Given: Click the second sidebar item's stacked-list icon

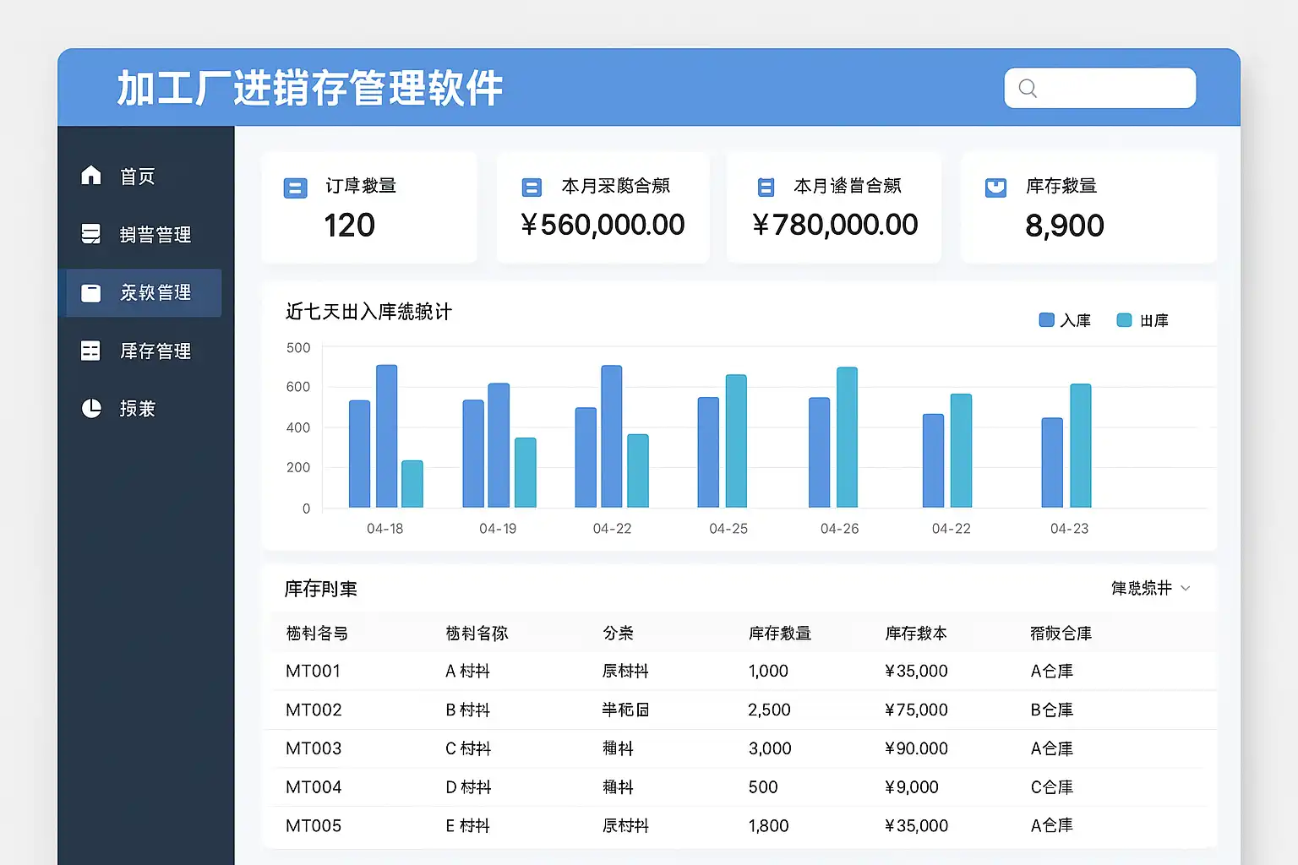Looking at the screenshot, I should (x=90, y=234).
